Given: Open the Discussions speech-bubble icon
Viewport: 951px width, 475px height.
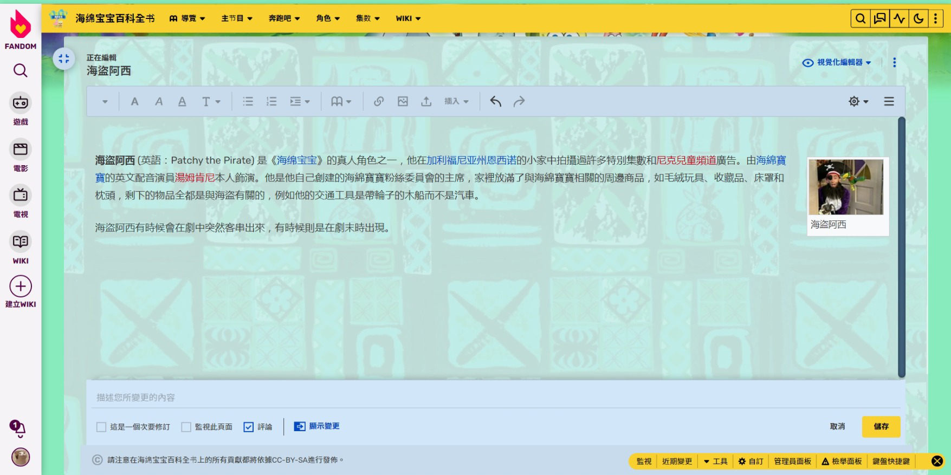Looking at the screenshot, I should click(880, 19).
